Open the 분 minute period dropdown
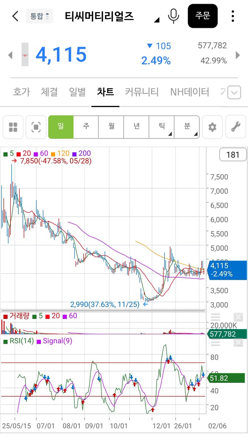248x440 pixels. [x=187, y=127]
